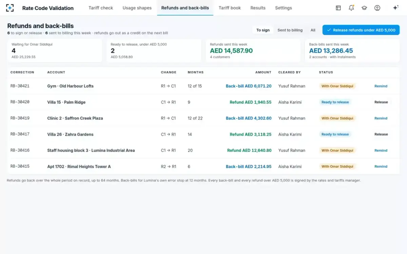Click amount Back-bill AED 4,302.60
Viewport: 407px width, 254px height.
tap(249, 118)
